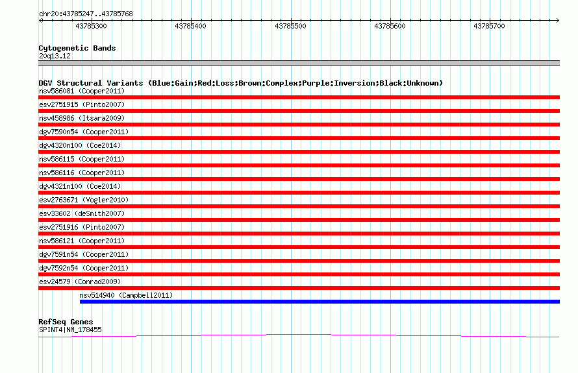Click the dgv7590n54 (Cooper2011) label

(84, 132)
